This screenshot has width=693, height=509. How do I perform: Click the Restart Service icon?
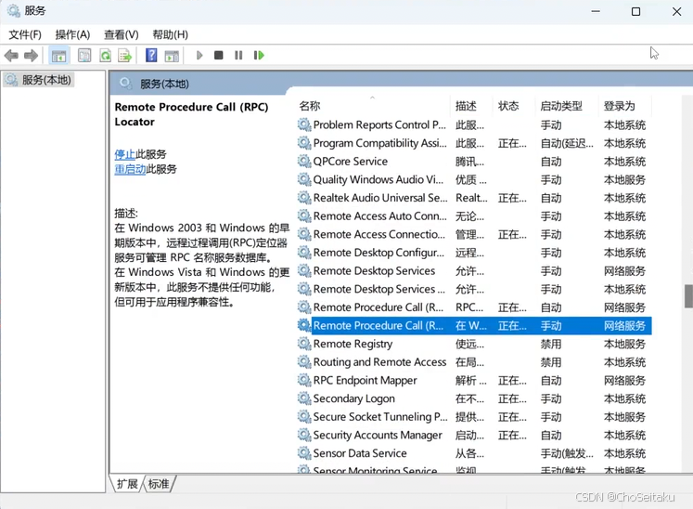(259, 56)
